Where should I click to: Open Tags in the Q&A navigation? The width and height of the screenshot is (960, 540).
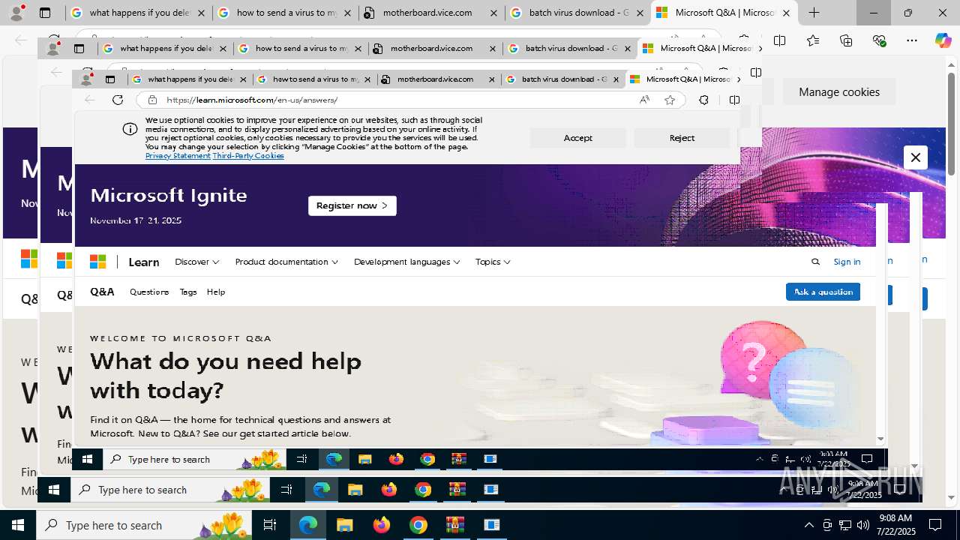[188, 292]
